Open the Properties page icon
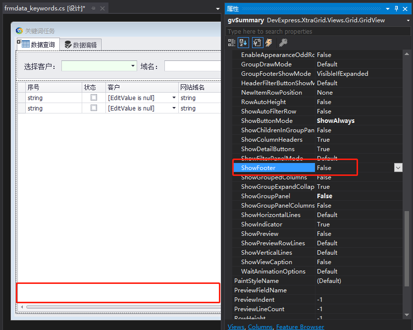 click(x=258, y=43)
